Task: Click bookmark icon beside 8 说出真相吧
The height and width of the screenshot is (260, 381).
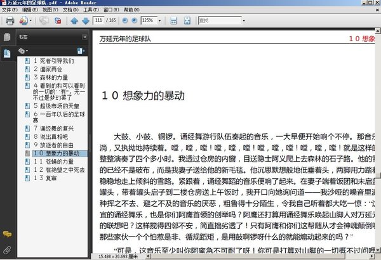Action: click(x=27, y=137)
